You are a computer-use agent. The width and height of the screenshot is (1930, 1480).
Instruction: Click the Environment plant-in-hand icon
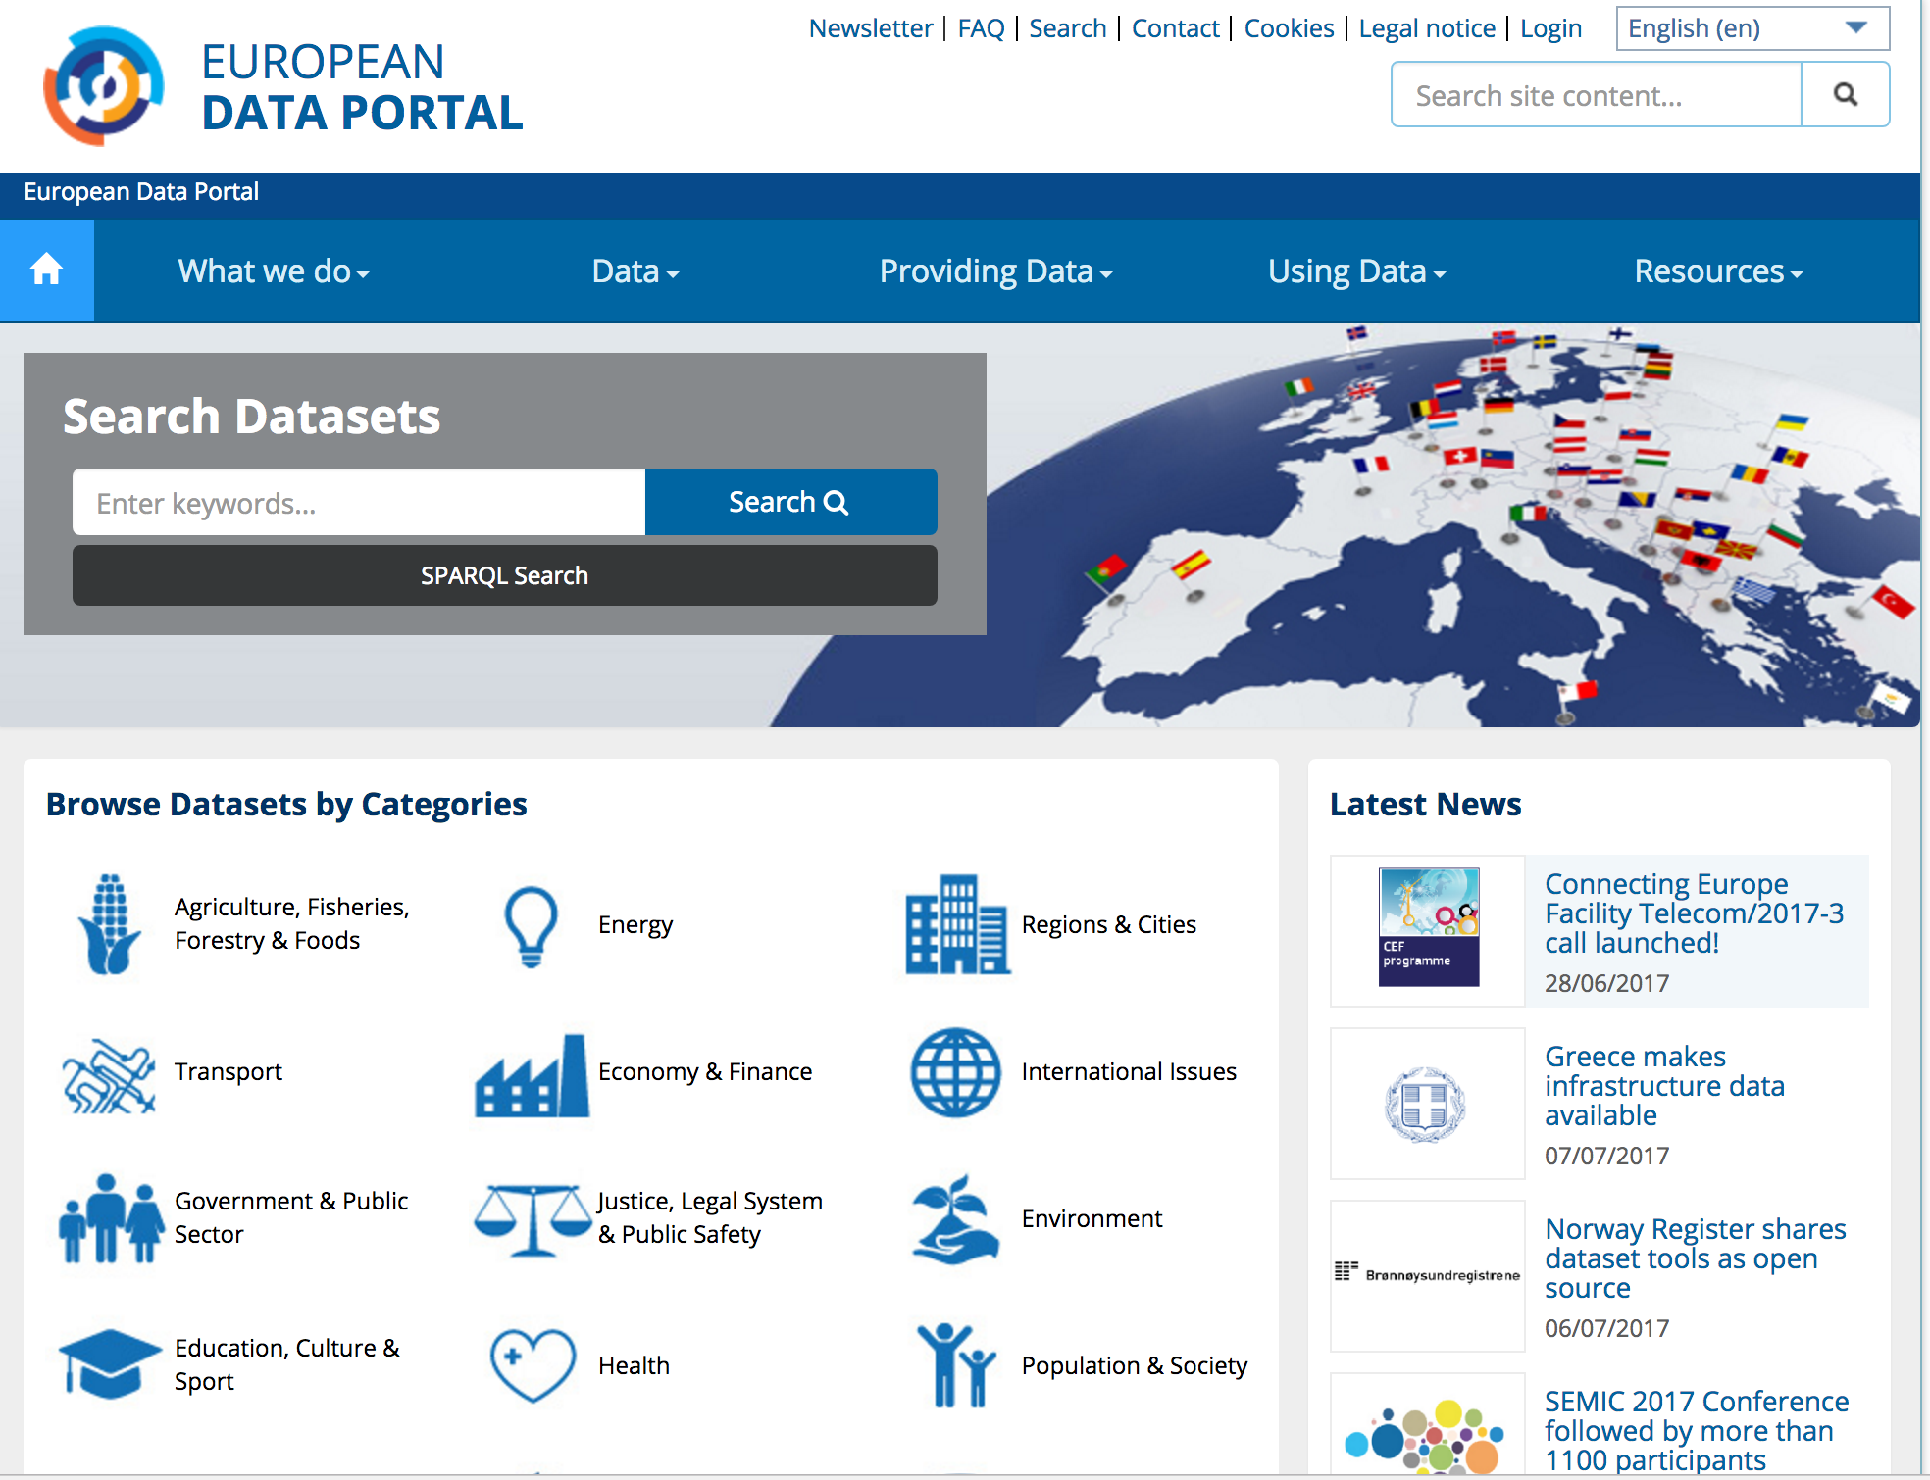955,1219
